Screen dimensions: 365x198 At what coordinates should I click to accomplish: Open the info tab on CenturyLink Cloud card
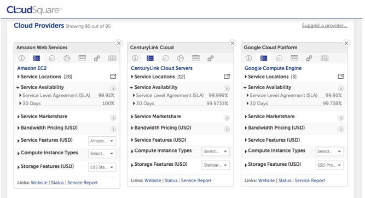pyautogui.click(x=135, y=58)
